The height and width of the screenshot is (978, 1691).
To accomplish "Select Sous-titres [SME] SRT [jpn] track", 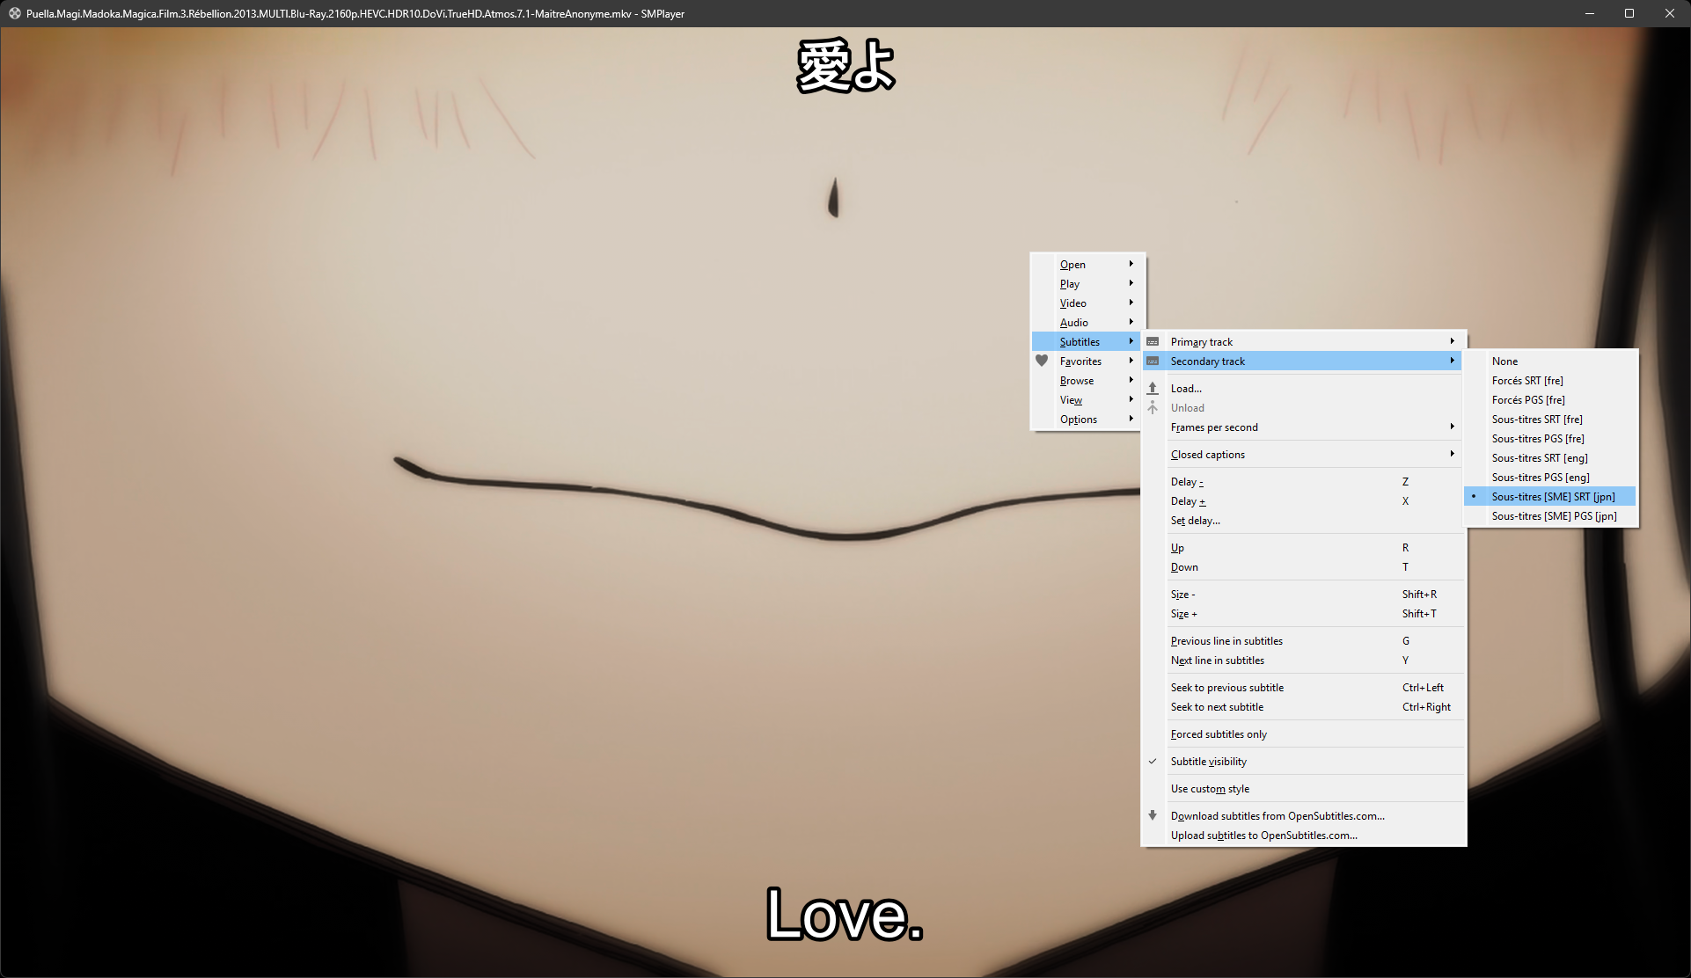I will tap(1553, 497).
